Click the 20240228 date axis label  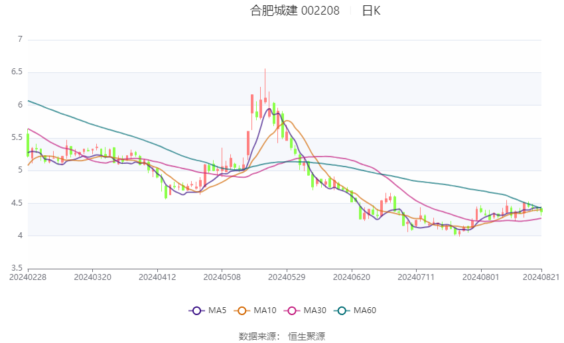click(28, 277)
